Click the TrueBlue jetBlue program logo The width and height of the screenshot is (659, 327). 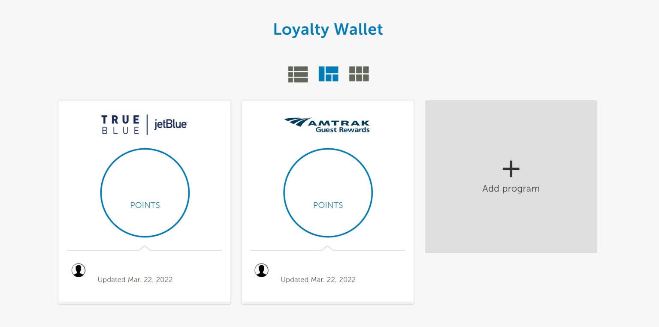pos(145,124)
